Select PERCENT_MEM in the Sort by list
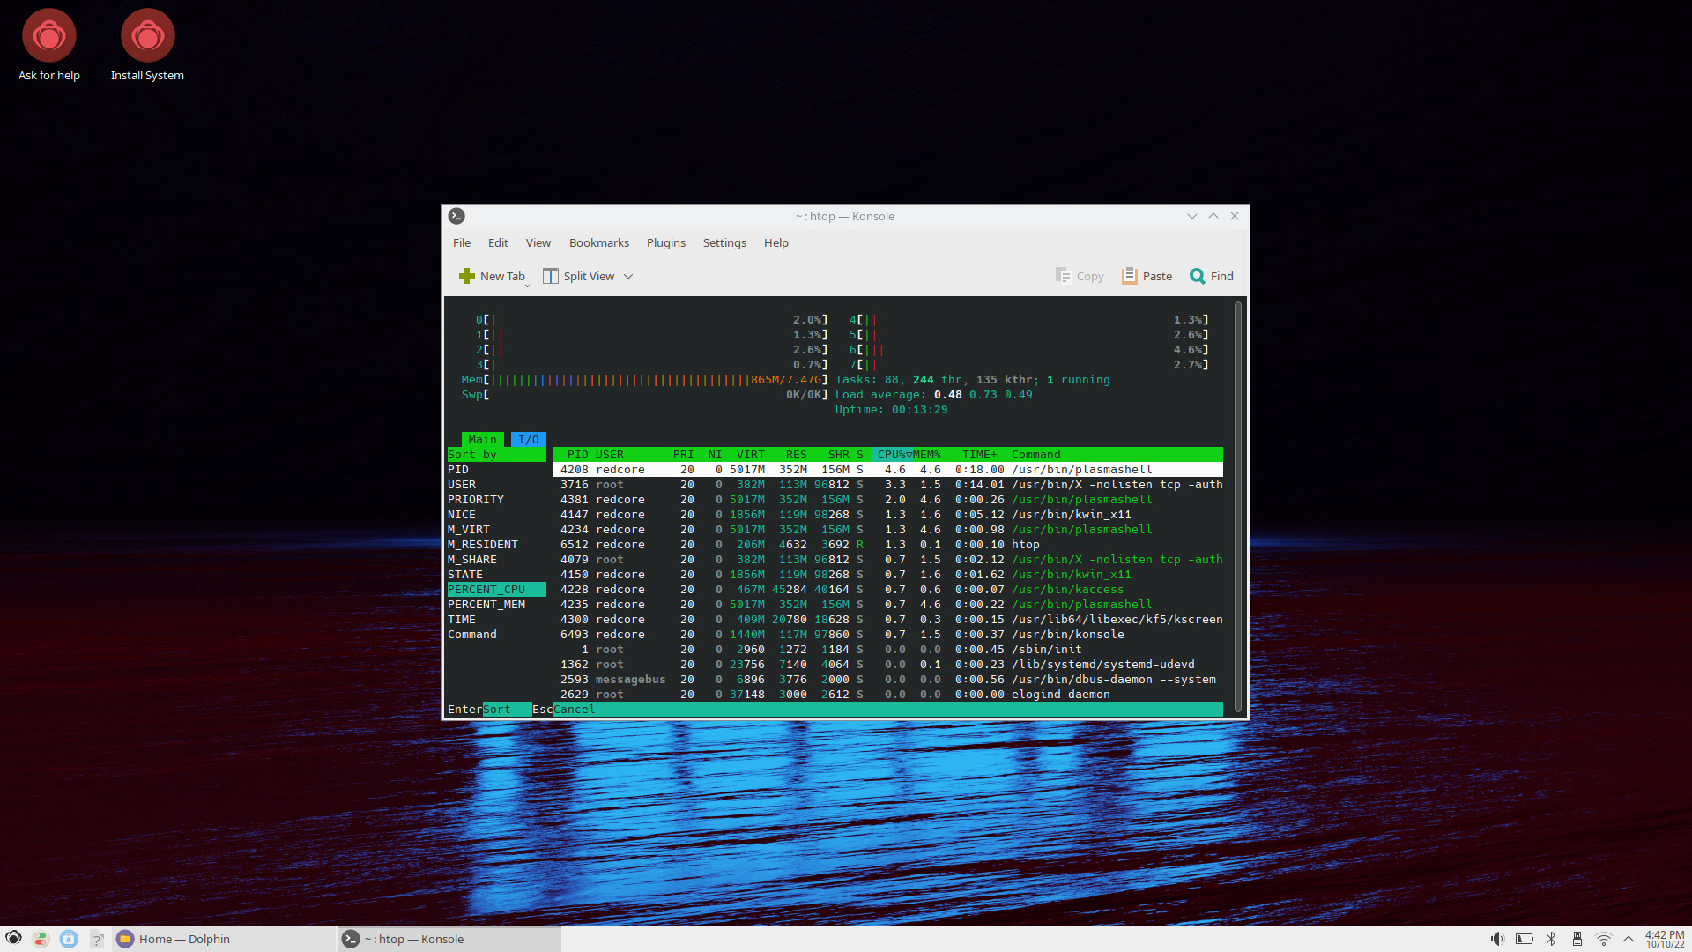Image resolution: width=1692 pixels, height=952 pixels. point(486,605)
